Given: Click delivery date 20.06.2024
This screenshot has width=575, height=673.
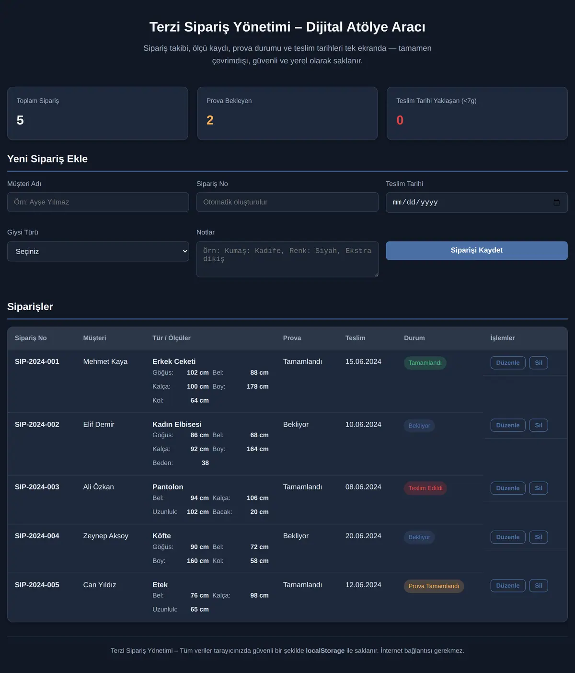Looking at the screenshot, I should point(363,536).
